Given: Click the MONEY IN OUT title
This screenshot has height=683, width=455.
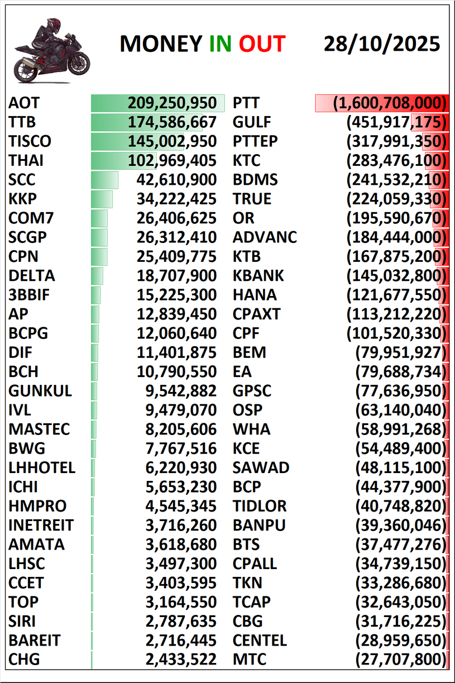Looking at the screenshot, I should pyautogui.click(x=202, y=44).
